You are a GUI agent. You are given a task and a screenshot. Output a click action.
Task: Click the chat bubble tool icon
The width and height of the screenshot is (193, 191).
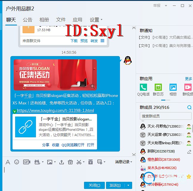99,162
